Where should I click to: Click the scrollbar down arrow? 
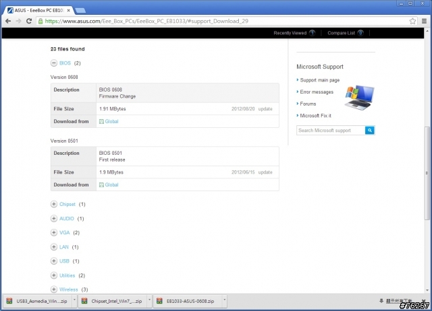click(427, 290)
